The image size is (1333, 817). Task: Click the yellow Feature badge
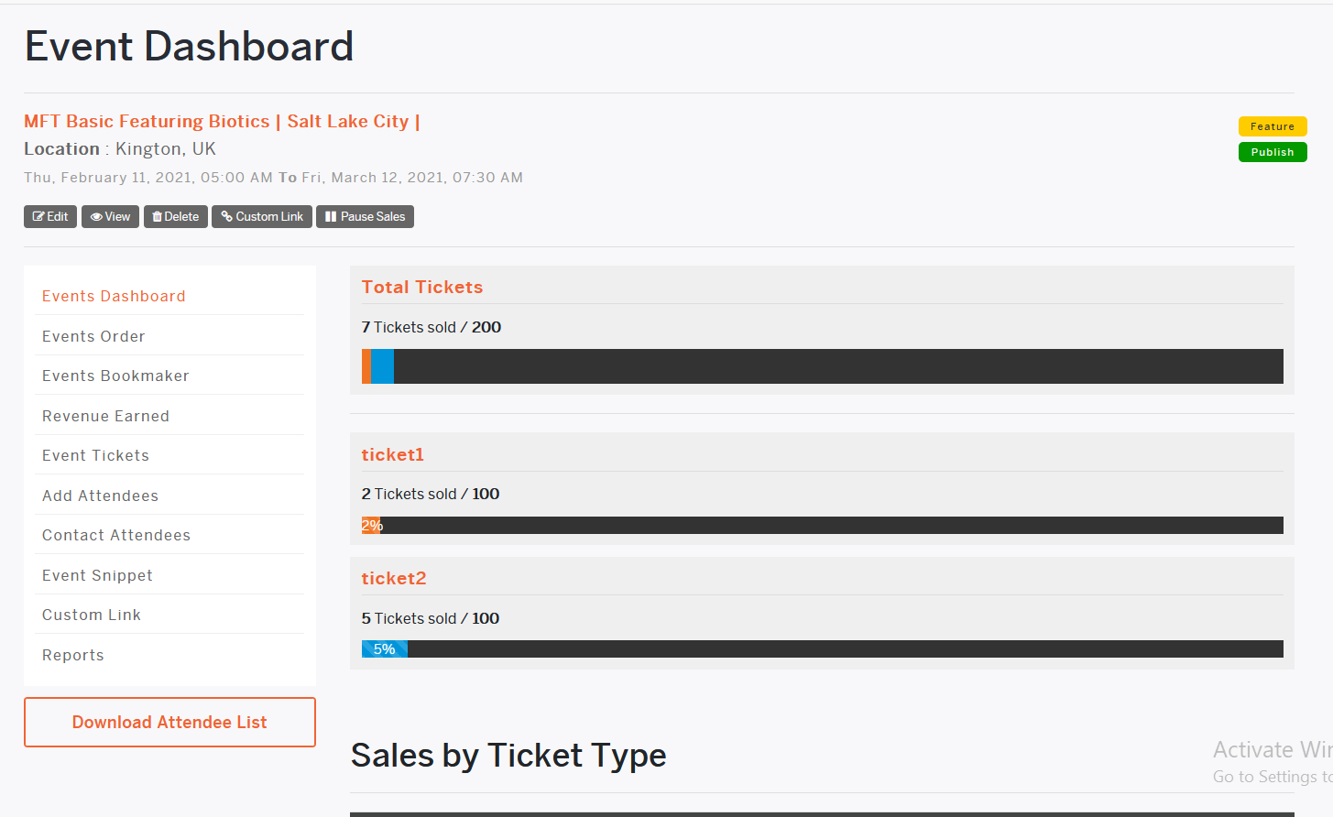1273,126
